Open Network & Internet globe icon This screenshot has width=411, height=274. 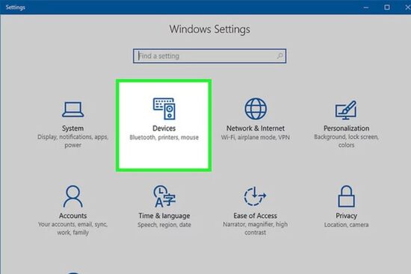(x=256, y=108)
